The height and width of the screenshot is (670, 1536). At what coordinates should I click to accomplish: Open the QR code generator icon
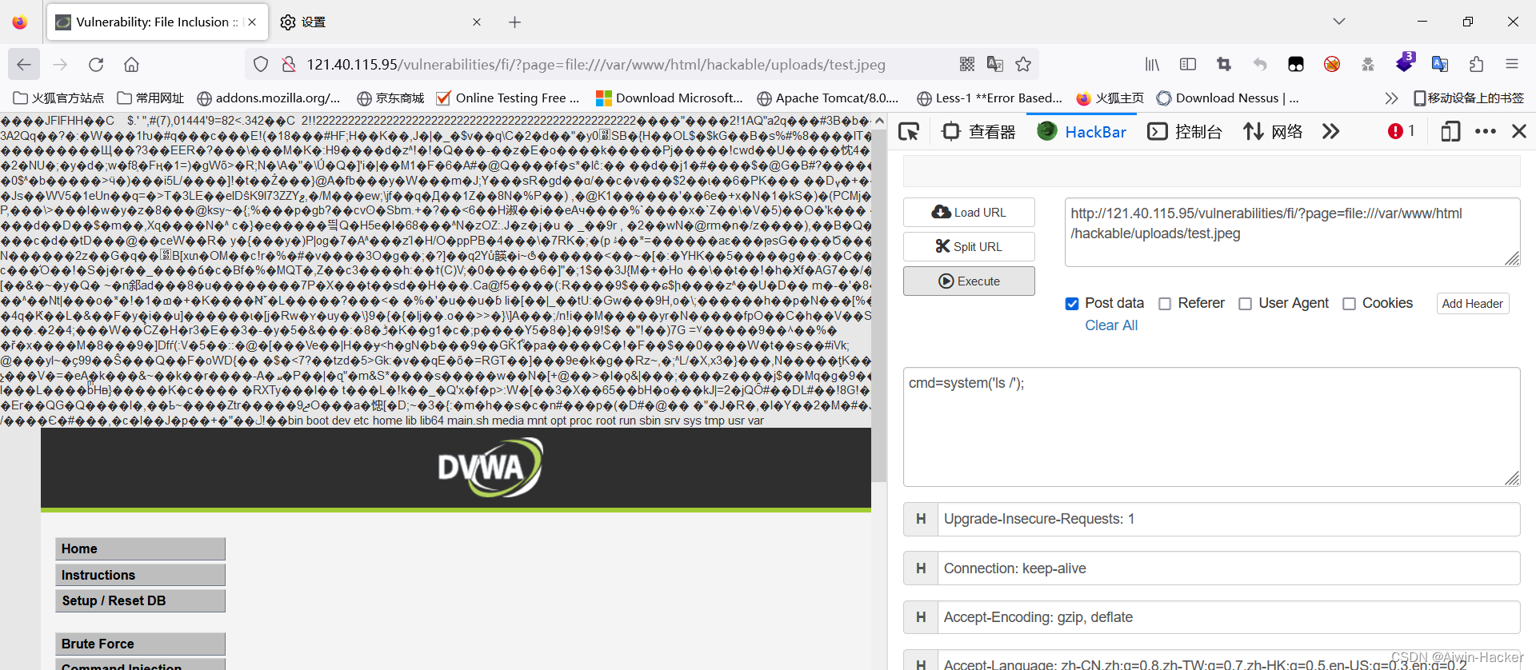[x=967, y=64]
